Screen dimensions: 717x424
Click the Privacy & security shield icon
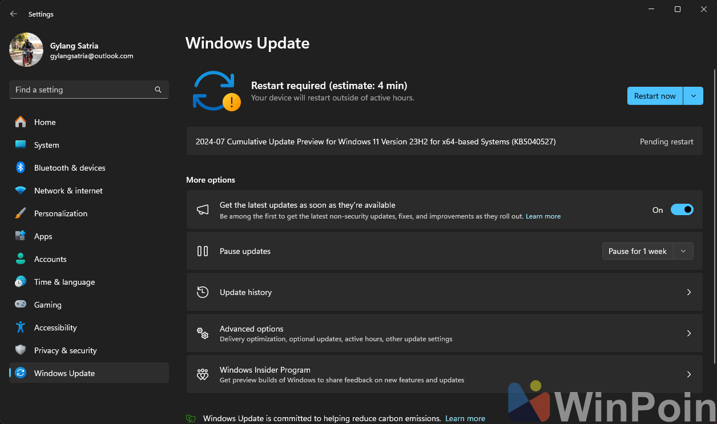21,350
